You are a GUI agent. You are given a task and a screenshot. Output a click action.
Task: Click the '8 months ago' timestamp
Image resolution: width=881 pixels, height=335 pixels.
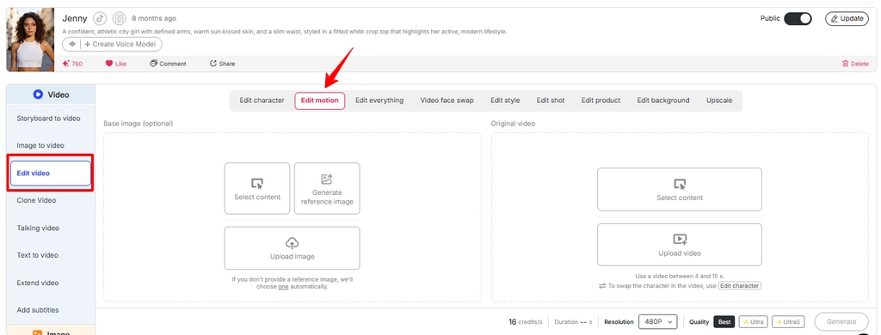click(154, 19)
